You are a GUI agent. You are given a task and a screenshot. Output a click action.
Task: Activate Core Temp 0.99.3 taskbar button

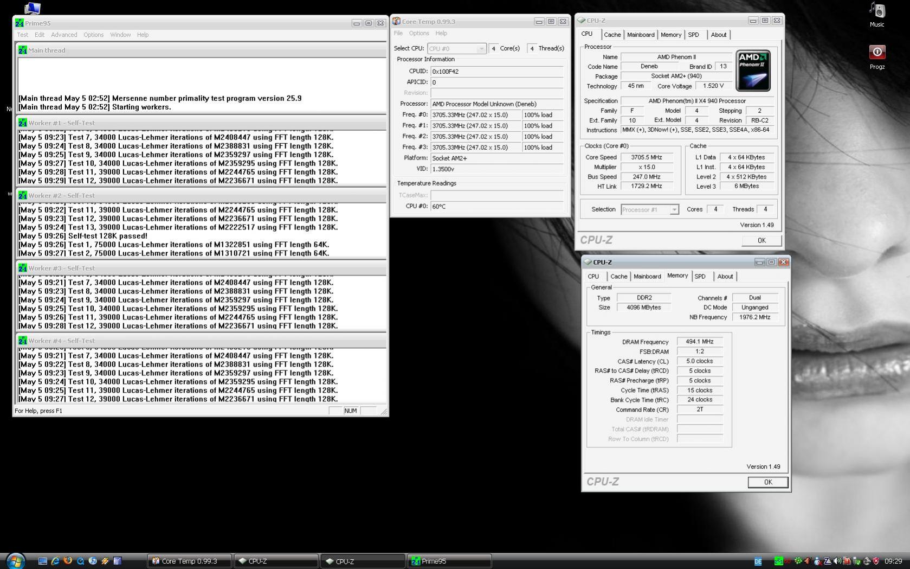[x=190, y=561]
